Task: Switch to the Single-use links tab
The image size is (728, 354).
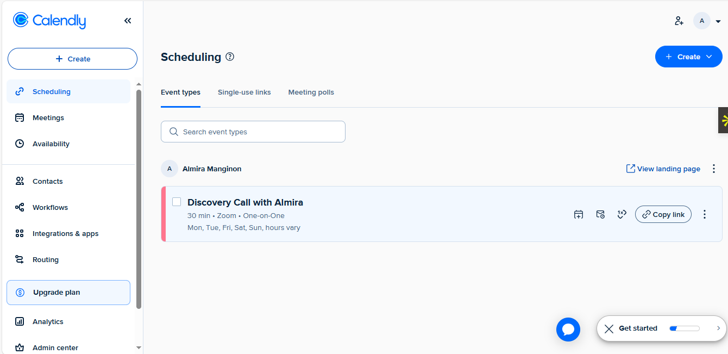Action: [244, 92]
